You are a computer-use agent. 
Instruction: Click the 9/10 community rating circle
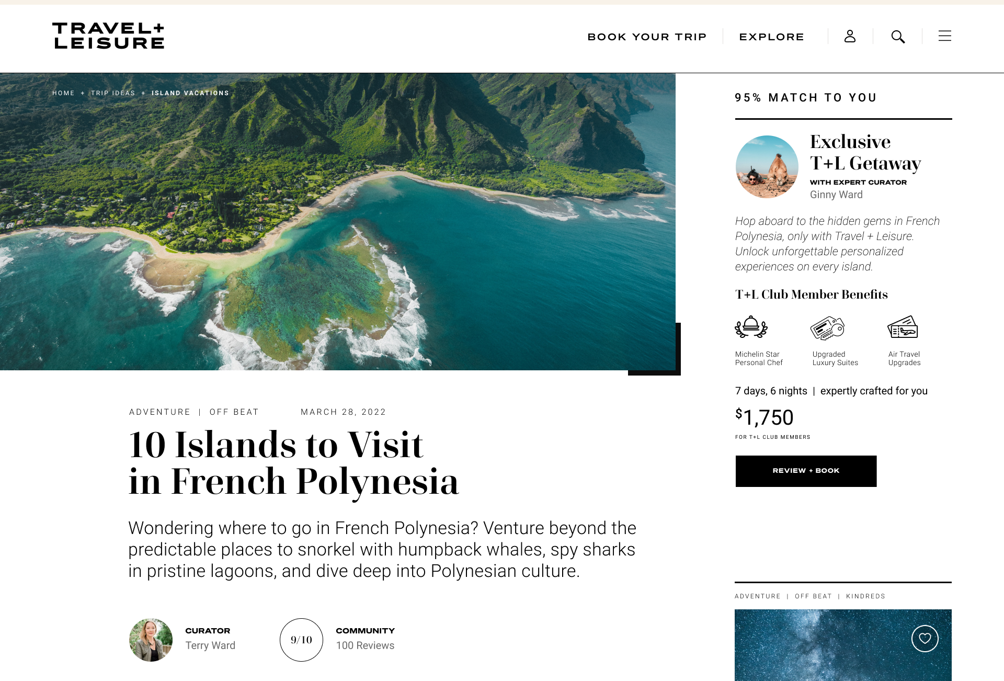pyautogui.click(x=301, y=640)
